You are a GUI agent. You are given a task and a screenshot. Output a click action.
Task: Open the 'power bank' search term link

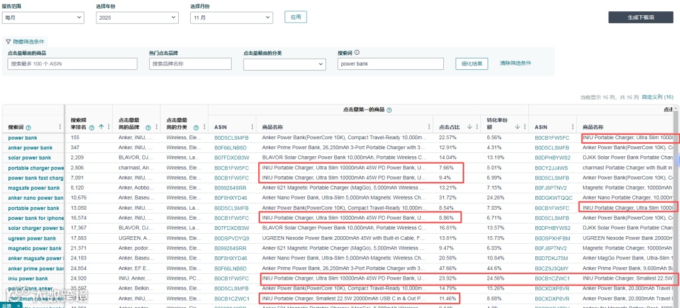(23, 138)
